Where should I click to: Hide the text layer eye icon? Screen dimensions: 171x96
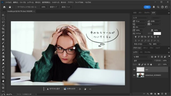tap(134, 70)
